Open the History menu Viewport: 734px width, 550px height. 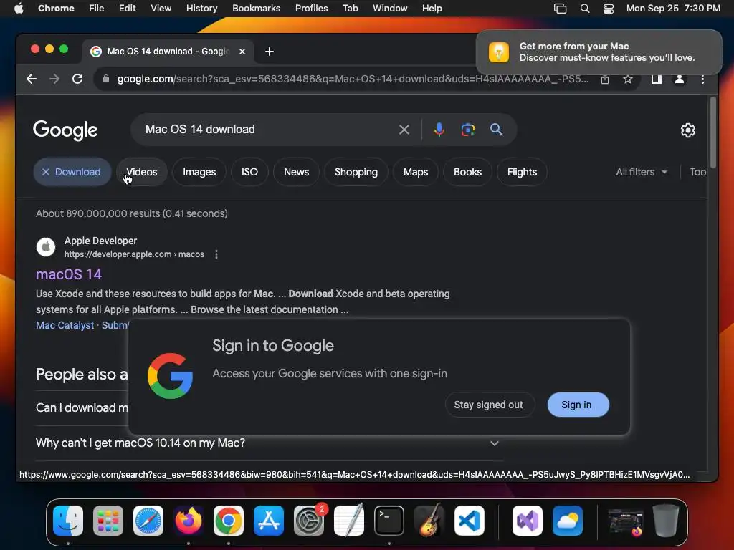click(201, 9)
